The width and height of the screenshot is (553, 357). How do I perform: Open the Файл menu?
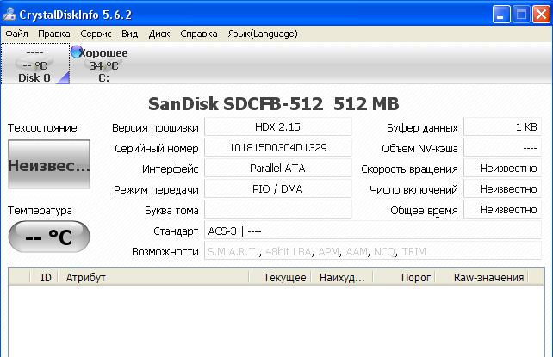click(x=16, y=34)
